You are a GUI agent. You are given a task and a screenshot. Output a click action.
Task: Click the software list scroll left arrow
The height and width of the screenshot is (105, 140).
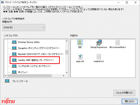[x=6, y=76]
